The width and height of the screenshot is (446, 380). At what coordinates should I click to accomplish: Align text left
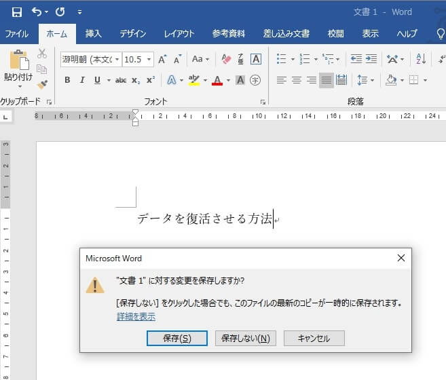pyautogui.click(x=282, y=80)
